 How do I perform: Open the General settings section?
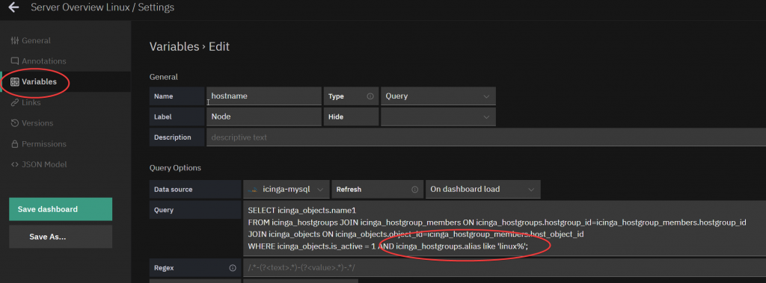coord(30,40)
